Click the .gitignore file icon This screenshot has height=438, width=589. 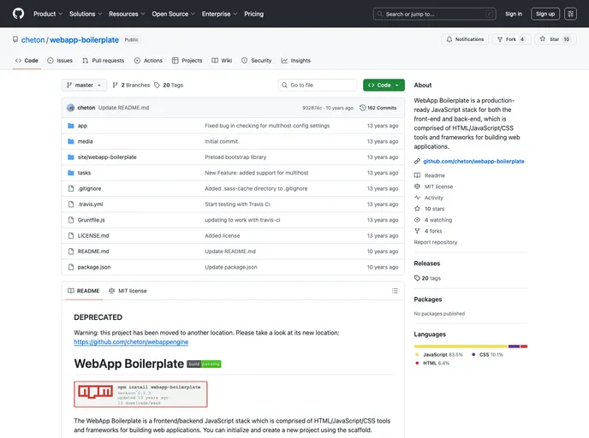[70, 188]
